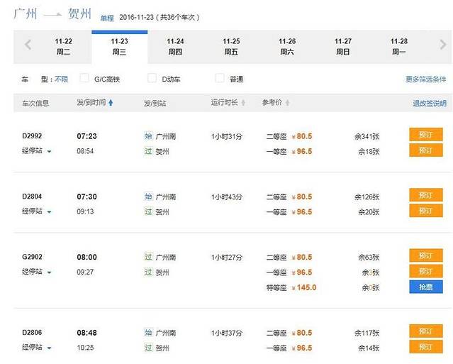Click the 始 origin icon for train D2806
Image resolution: width=453 pixels, height=364 pixels.
[x=148, y=332]
